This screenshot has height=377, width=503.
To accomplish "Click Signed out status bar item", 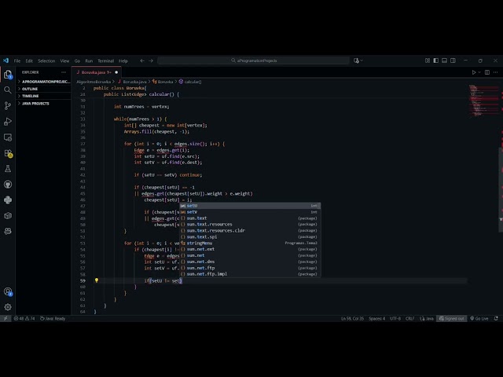I will pyautogui.click(x=452, y=319).
